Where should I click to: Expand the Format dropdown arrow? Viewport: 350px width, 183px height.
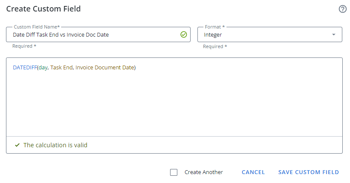pyautogui.click(x=334, y=35)
